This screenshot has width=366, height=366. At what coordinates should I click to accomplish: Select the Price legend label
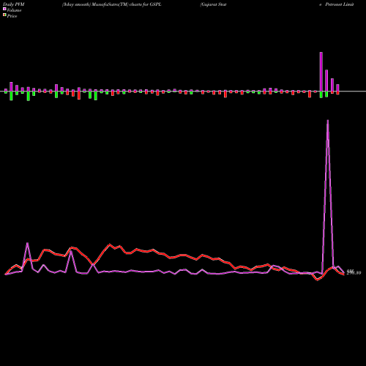(x=12, y=16)
